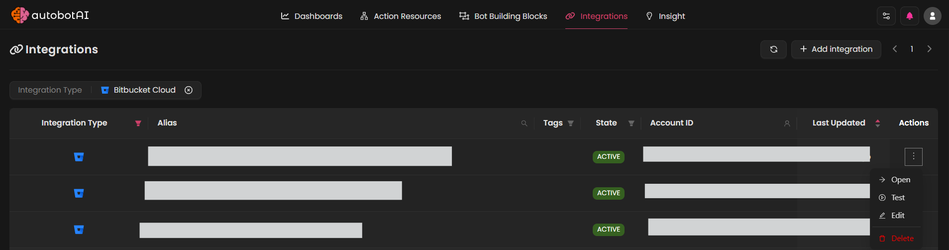Click the ACTIVE badge in the second row
The image size is (949, 250).
click(x=608, y=193)
